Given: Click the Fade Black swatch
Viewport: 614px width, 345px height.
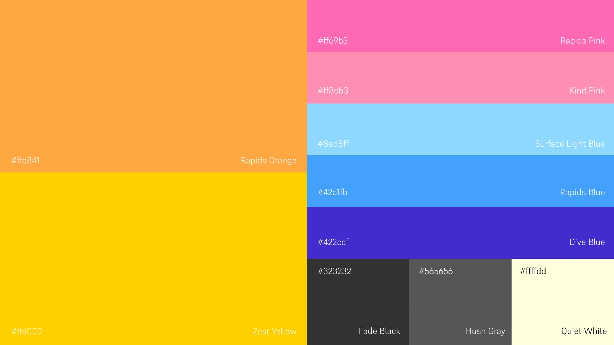Looking at the screenshot, I should pyautogui.click(x=358, y=302).
